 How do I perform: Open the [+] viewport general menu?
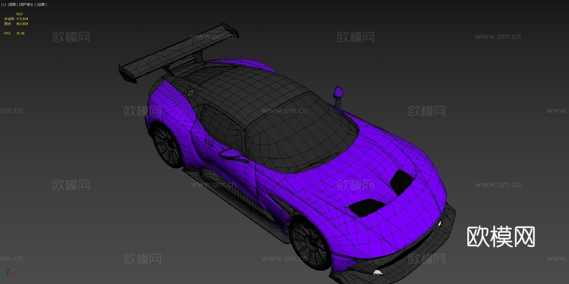4,4
